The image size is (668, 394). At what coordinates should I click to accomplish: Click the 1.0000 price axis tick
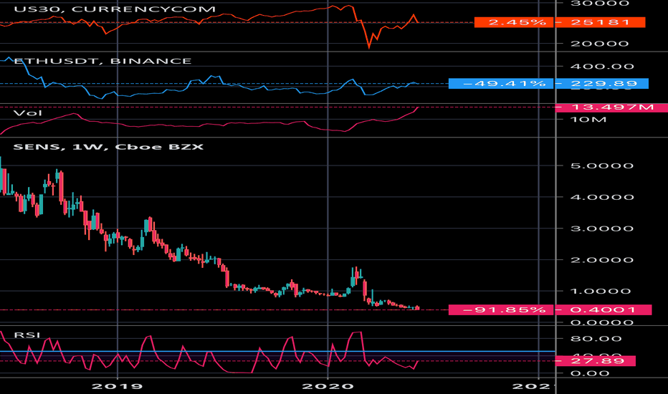pos(601,292)
